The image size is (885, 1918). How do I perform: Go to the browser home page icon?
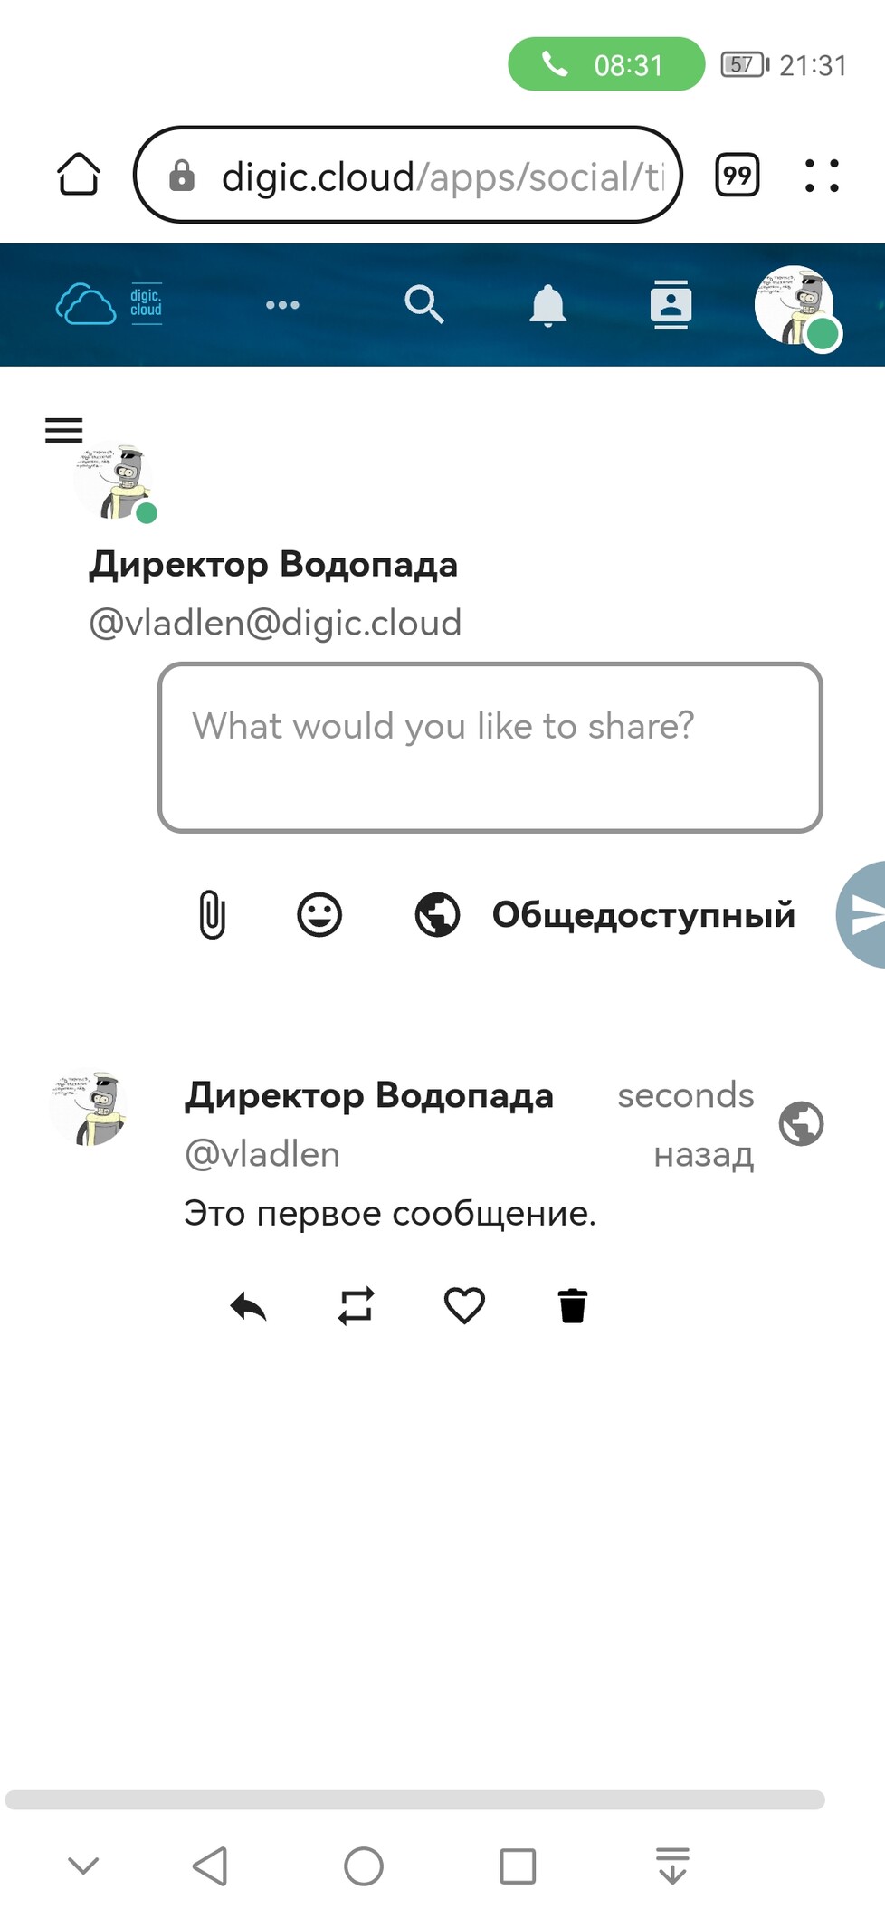pos(79,174)
